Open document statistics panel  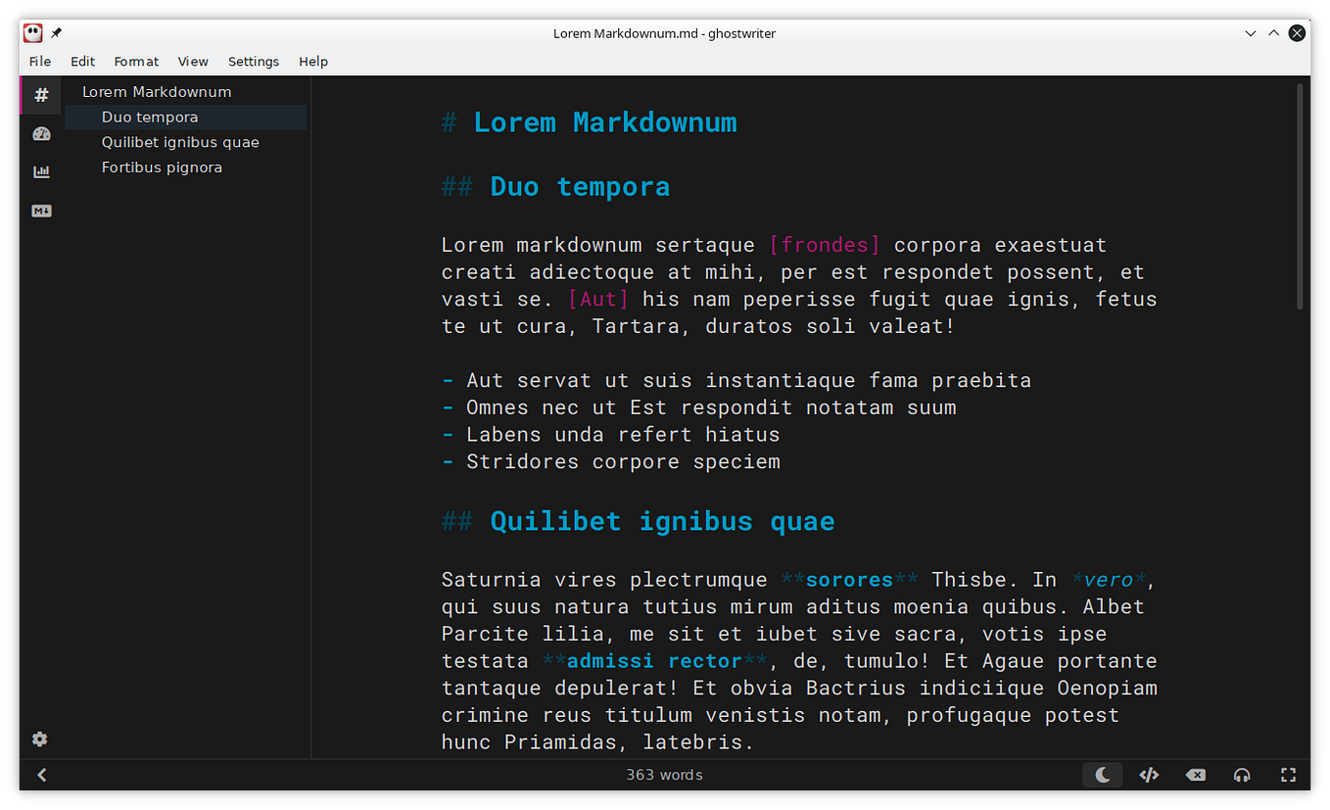click(40, 171)
